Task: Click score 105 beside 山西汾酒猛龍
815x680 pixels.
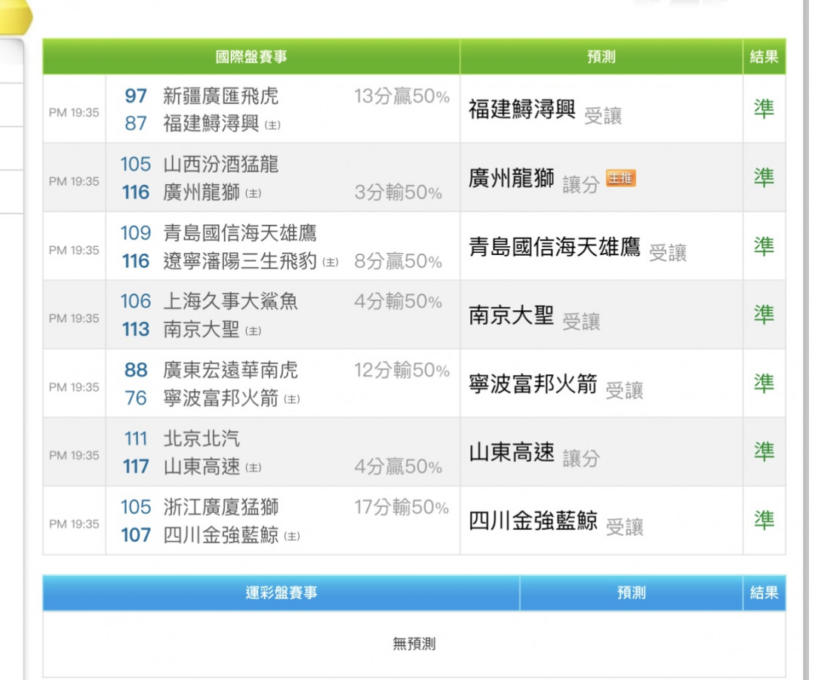Action: coord(136,165)
